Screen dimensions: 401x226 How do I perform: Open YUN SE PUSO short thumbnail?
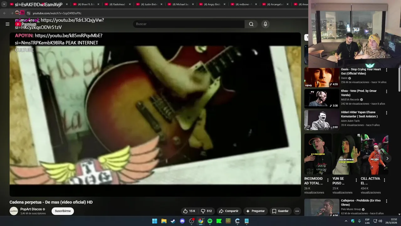click(346, 154)
